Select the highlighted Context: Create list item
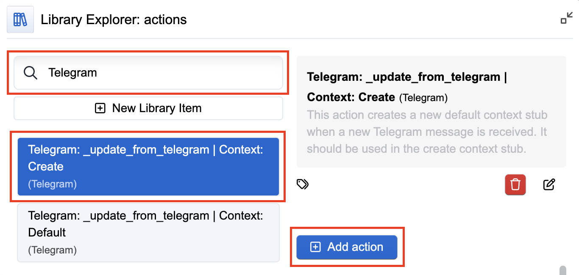Image resolution: width=579 pixels, height=275 pixels. (x=148, y=167)
